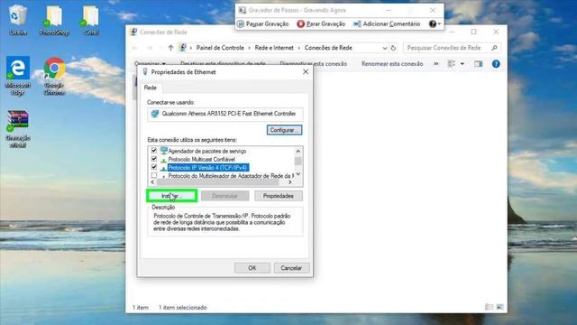Viewport: 577px width, 325px height.
Task: Open the change view options dropdown arrow
Action: pyautogui.click(x=463, y=64)
